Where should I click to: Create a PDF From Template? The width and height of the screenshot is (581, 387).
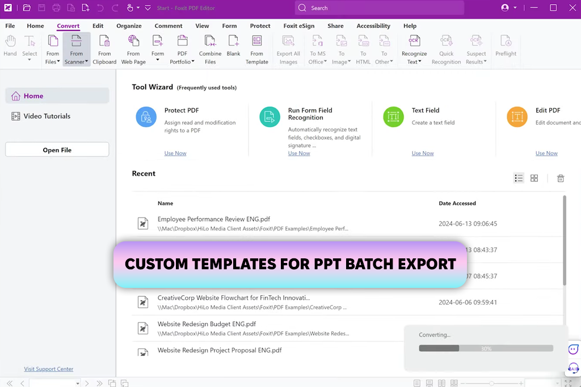coord(257,49)
